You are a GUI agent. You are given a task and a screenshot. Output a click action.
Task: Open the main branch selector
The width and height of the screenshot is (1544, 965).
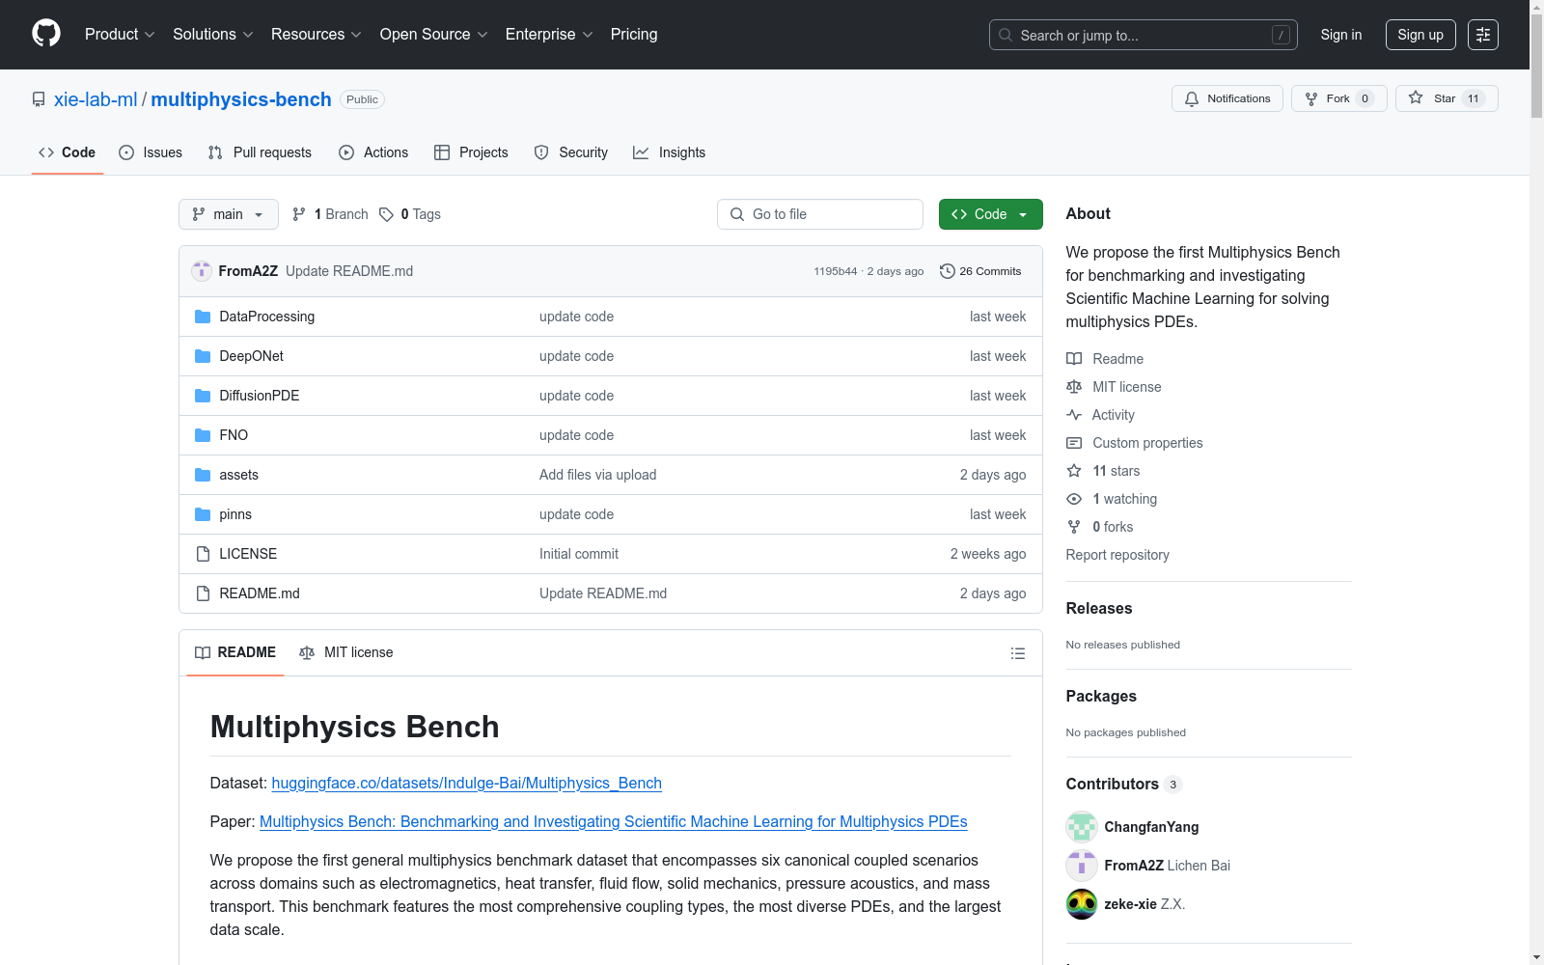229,214
